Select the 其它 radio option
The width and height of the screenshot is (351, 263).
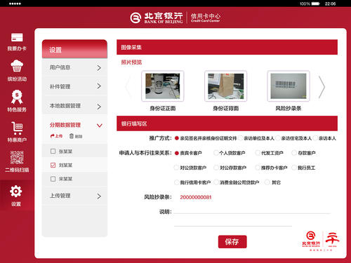[x=267, y=182]
